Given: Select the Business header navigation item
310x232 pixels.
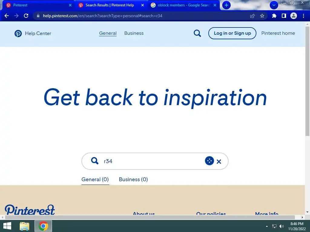Looking at the screenshot, I should pos(134,33).
